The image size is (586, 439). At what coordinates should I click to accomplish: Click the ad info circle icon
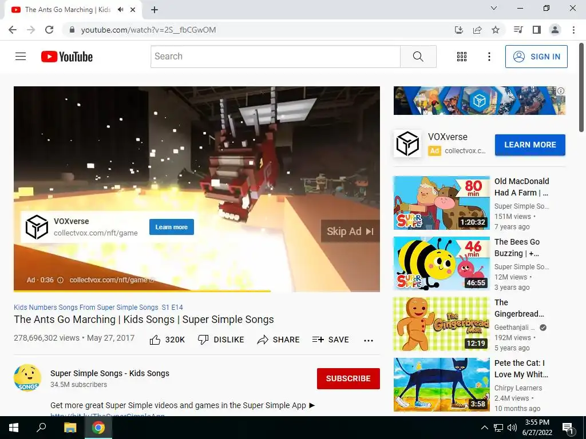pyautogui.click(x=60, y=280)
